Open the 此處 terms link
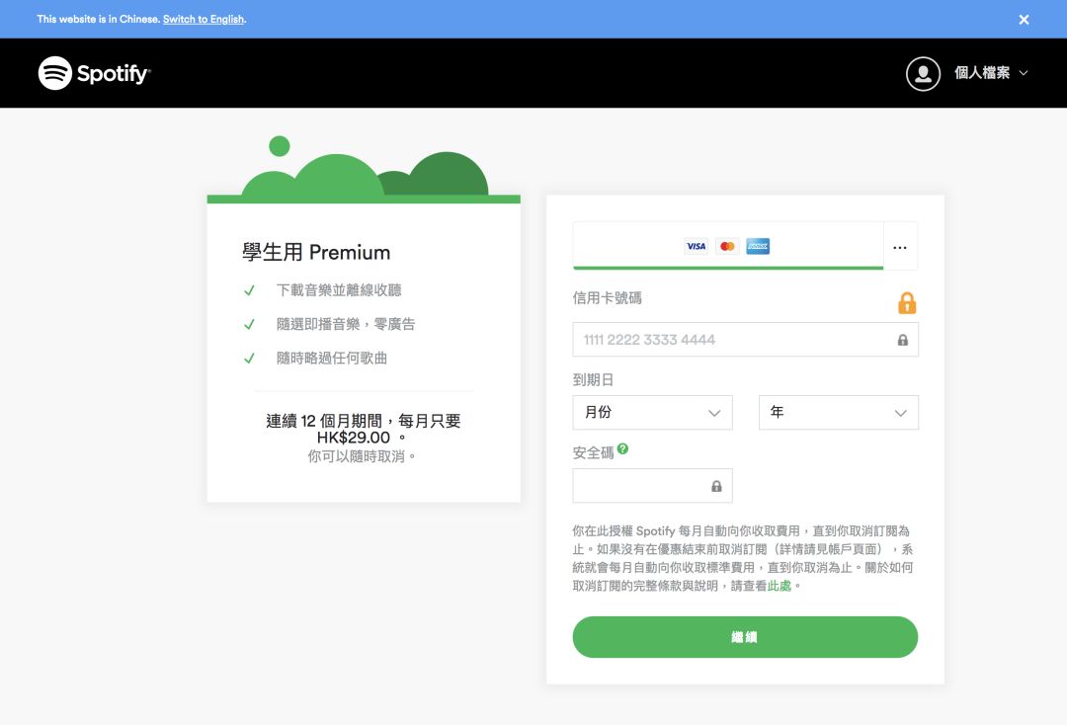Viewport: 1067px width, 725px height. point(780,586)
